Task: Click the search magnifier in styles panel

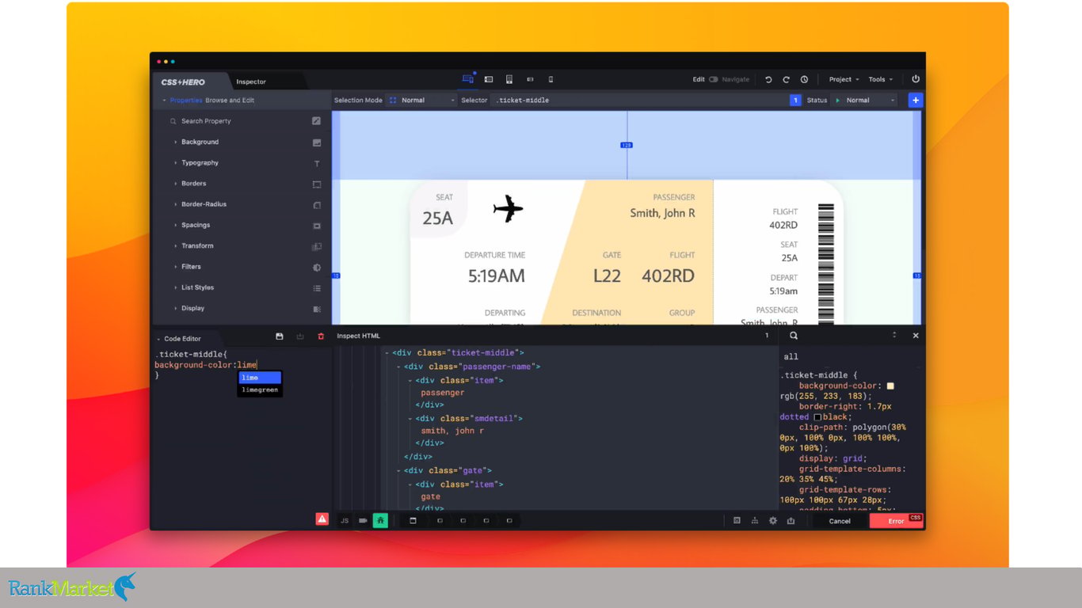Action: [794, 336]
